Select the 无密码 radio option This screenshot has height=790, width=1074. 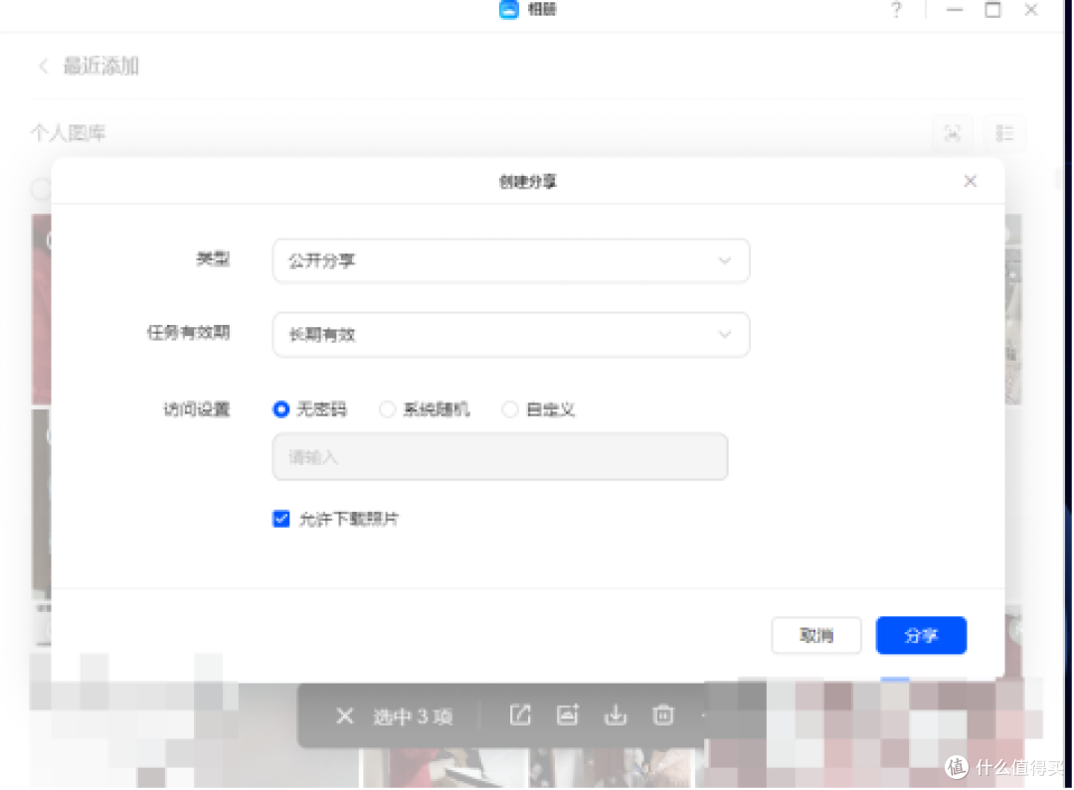pyautogui.click(x=280, y=409)
